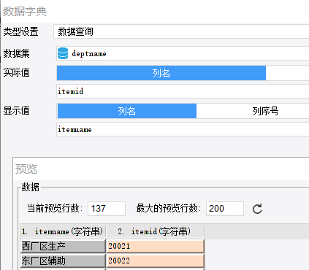
Task: Click the itemid (字符串) column header
Action: (x=155, y=231)
